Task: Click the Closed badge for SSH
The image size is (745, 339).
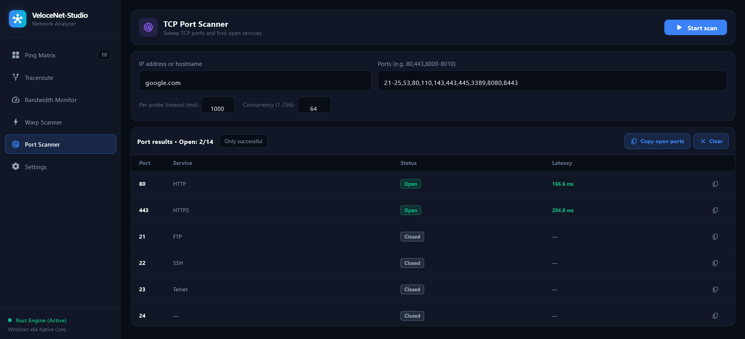Action: click(412, 263)
